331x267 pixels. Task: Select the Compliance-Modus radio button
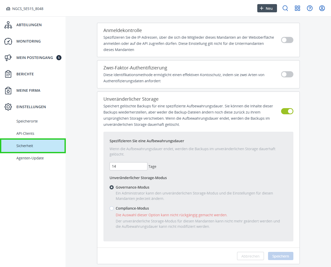coord(111,208)
